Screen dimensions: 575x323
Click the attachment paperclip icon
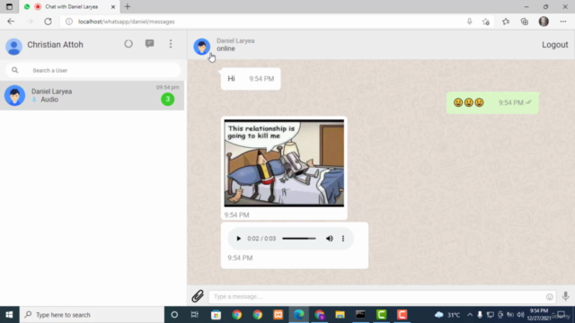pos(198,296)
